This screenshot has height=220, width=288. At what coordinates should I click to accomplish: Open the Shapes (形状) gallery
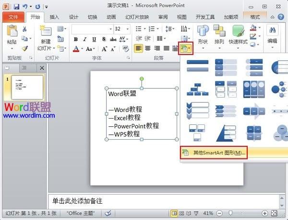click(203, 37)
